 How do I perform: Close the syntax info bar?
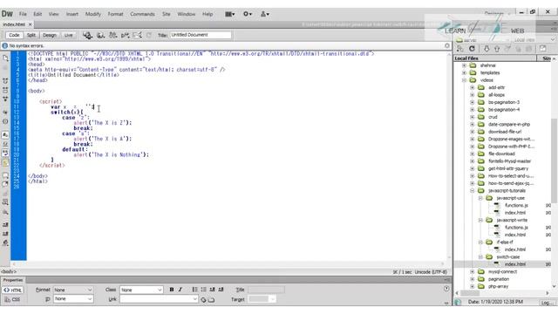447,45
